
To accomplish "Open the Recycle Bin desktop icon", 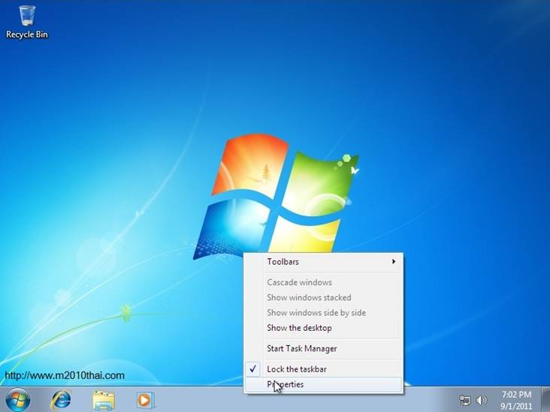I will (26, 22).
